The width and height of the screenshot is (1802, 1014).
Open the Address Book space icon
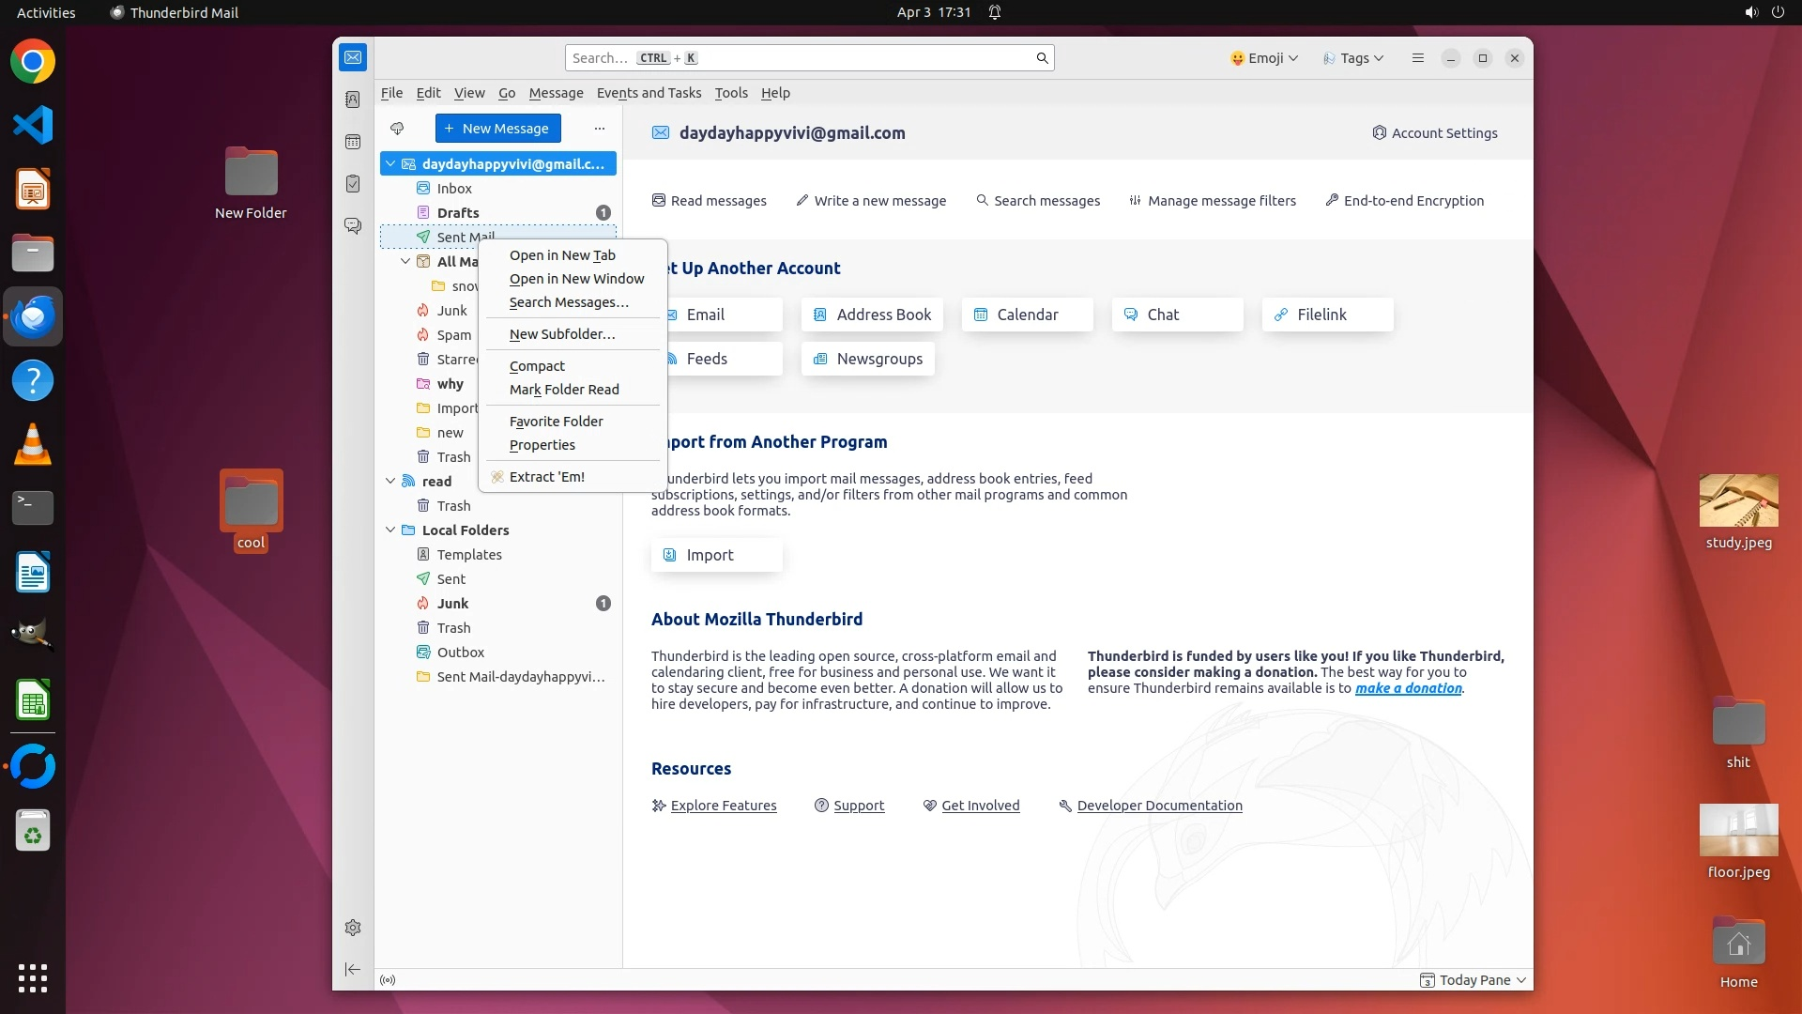click(x=353, y=100)
